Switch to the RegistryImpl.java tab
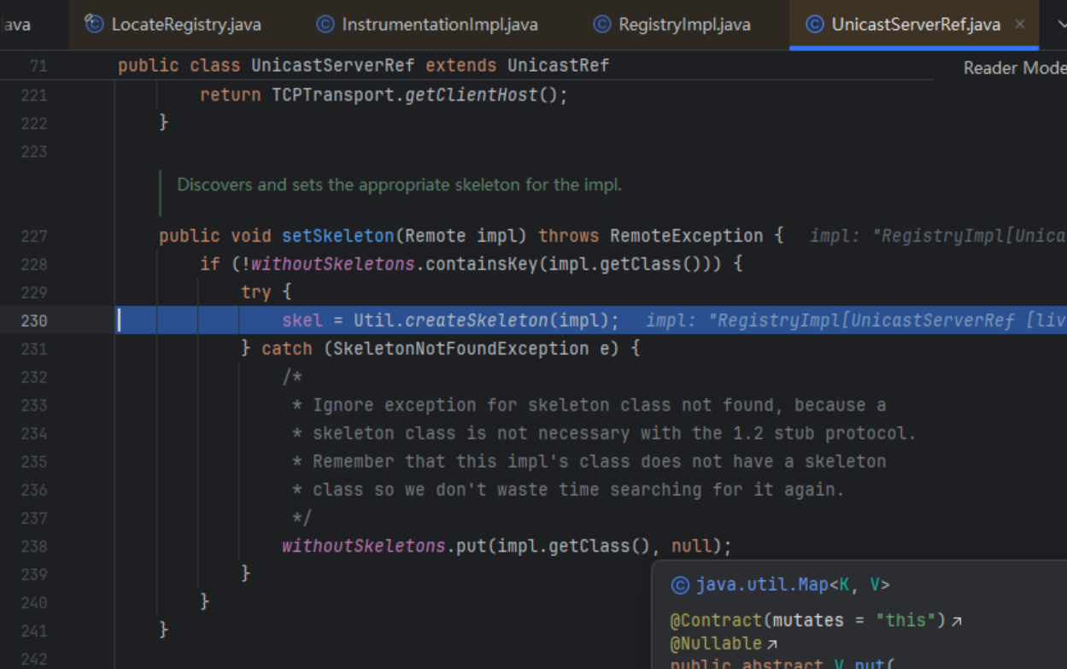This screenshot has height=669, width=1067. [x=683, y=24]
